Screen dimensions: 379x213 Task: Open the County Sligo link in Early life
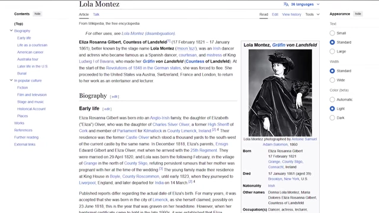pyautogui.click(x=136, y=163)
